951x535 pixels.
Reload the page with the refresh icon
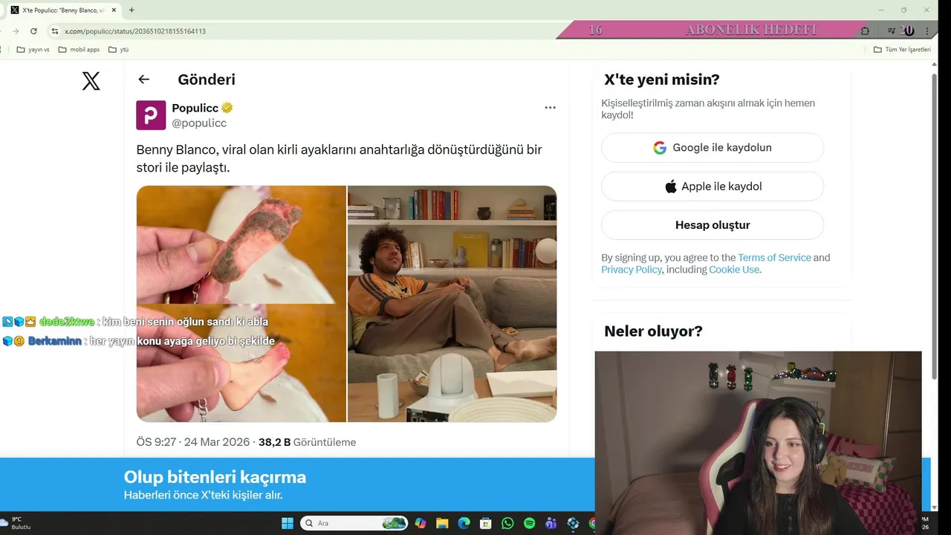(x=33, y=31)
